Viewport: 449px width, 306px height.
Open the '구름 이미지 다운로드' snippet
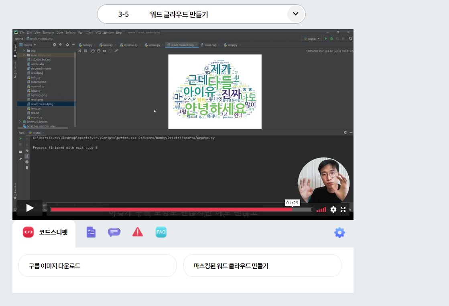pos(98,266)
